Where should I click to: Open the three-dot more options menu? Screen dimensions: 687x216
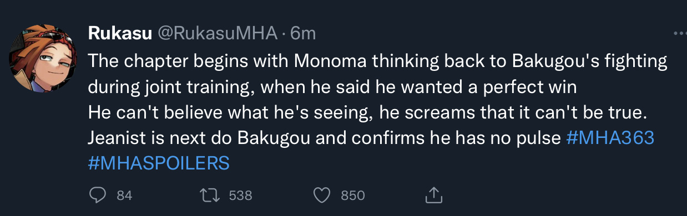coord(679,34)
